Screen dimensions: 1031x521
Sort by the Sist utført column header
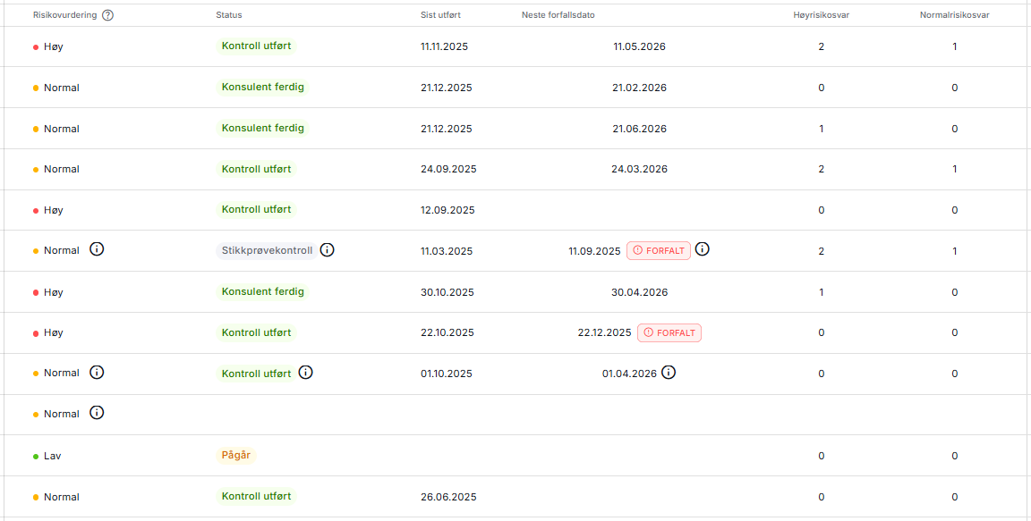(439, 15)
